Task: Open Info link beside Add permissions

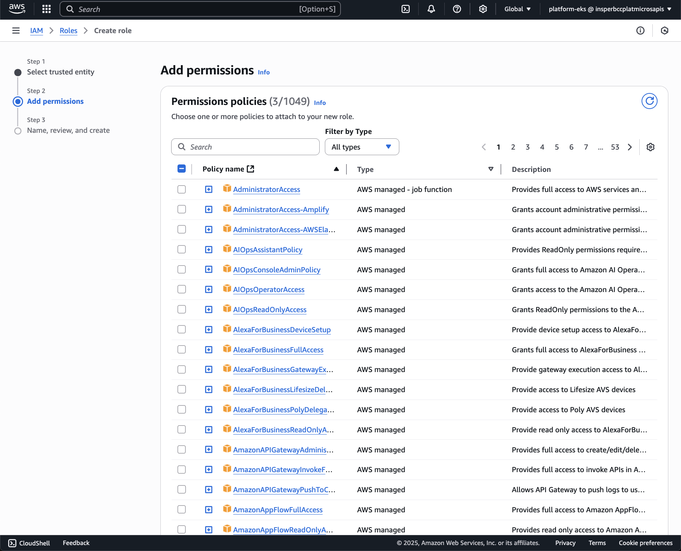Action: point(264,72)
